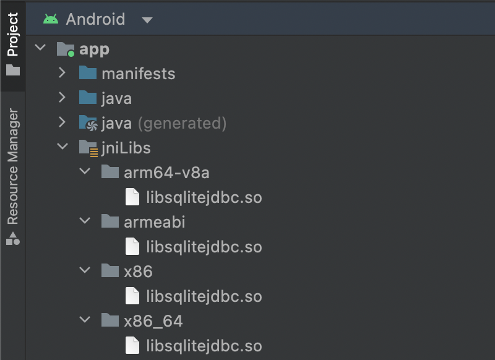Expand the java source folder
Image resolution: width=495 pixels, height=360 pixels.
62,98
